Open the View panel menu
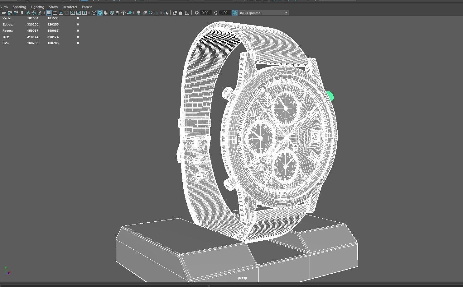This screenshot has width=463, height=287. [x=4, y=7]
